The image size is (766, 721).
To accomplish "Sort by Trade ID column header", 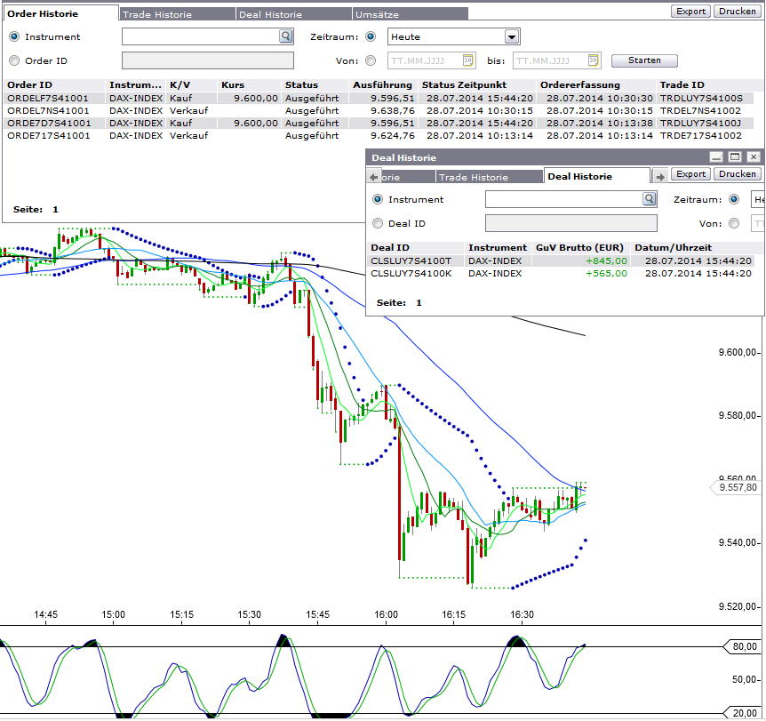I will [705, 85].
